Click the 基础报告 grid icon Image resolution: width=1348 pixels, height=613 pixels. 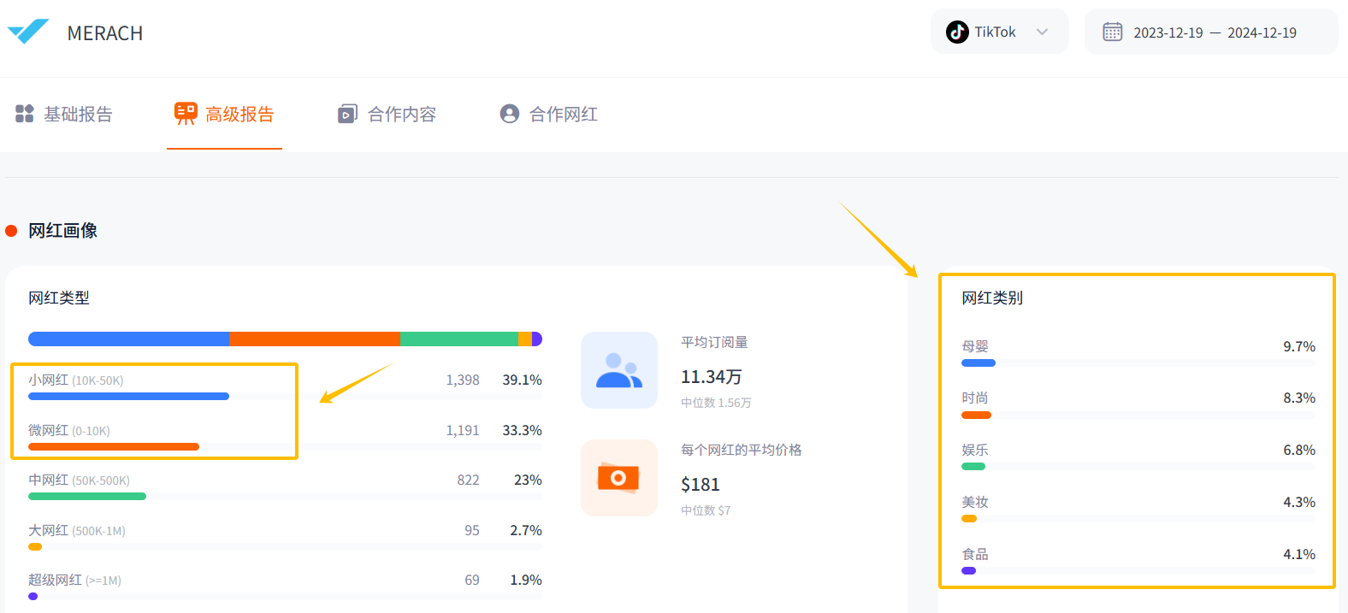(25, 114)
